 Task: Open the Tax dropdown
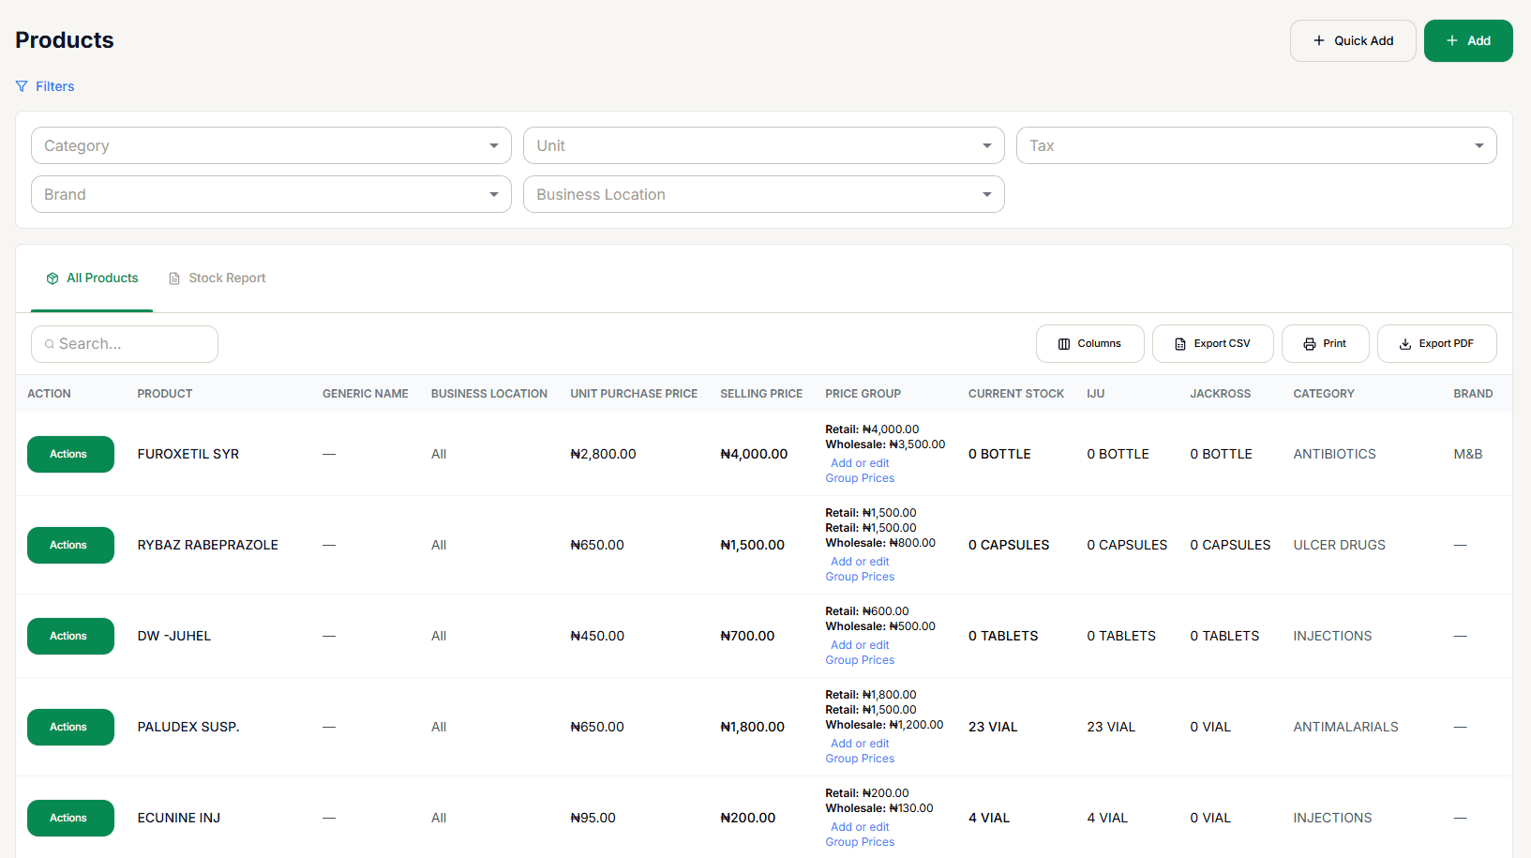coord(1256,145)
